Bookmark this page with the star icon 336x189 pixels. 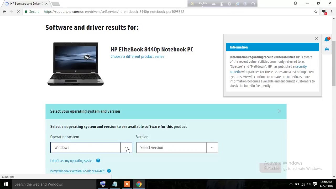[316, 12]
